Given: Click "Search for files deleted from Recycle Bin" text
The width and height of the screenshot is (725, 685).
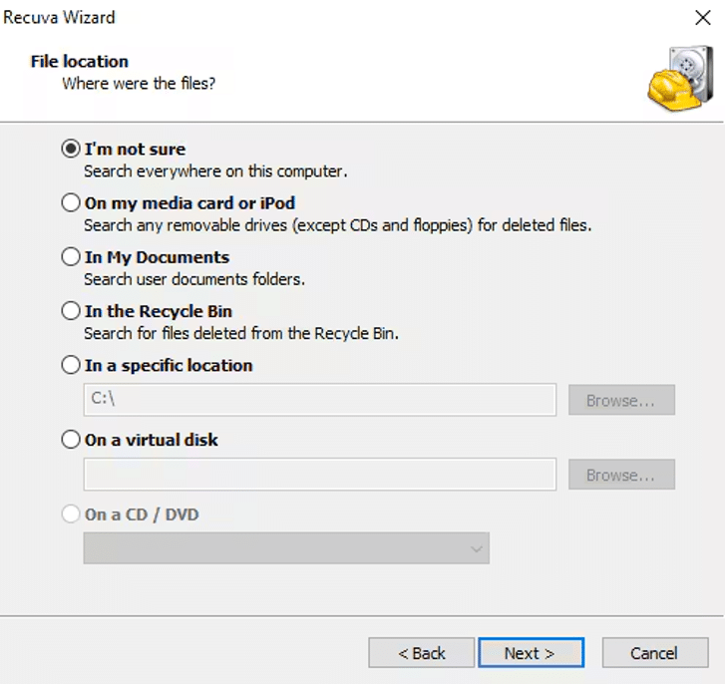Looking at the screenshot, I should tap(241, 334).
